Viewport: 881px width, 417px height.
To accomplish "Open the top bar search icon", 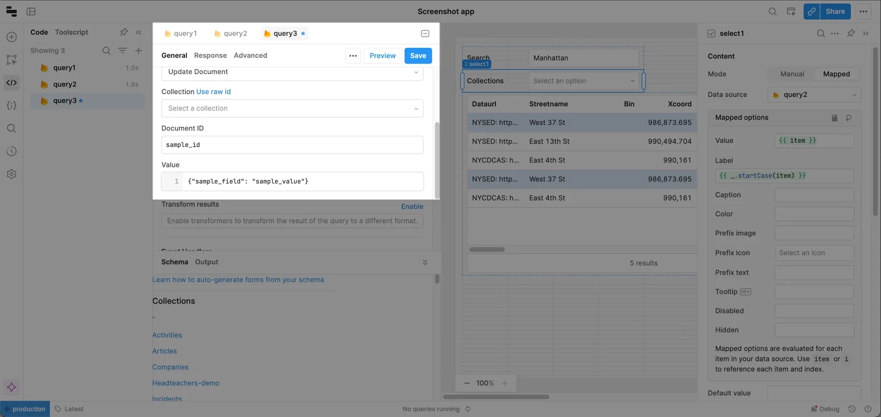I will tap(772, 11).
